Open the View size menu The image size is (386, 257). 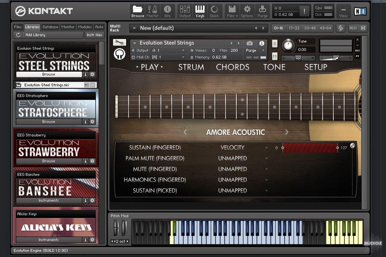(x=343, y=11)
